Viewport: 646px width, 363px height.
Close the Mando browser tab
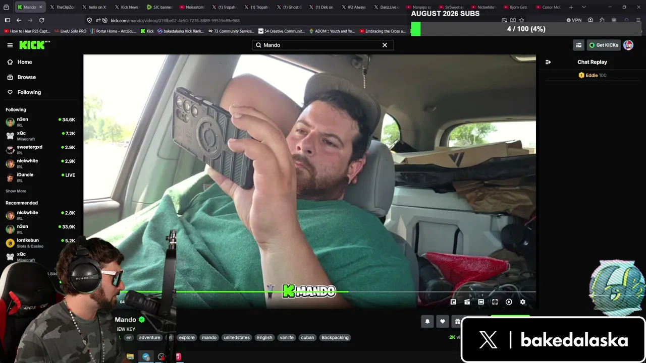click(x=41, y=7)
